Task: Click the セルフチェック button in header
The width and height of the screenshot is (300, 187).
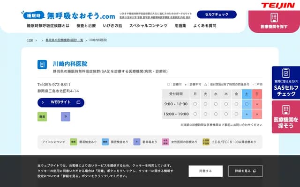Action: (x=217, y=14)
